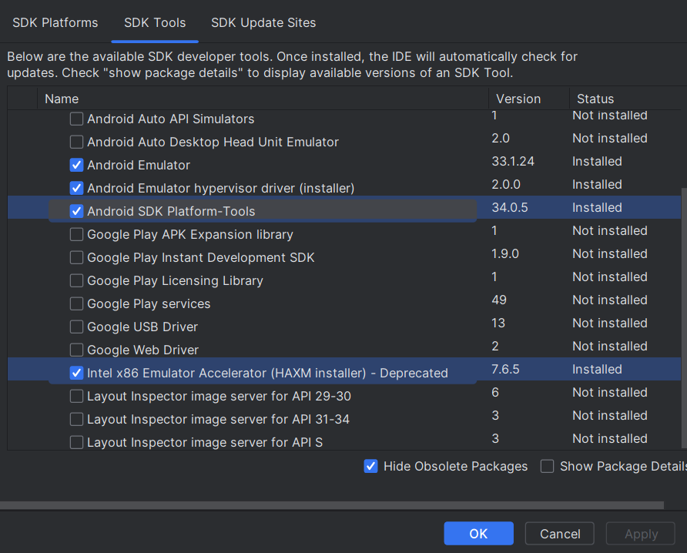Enable Show Package Details checkbox

pos(547,466)
